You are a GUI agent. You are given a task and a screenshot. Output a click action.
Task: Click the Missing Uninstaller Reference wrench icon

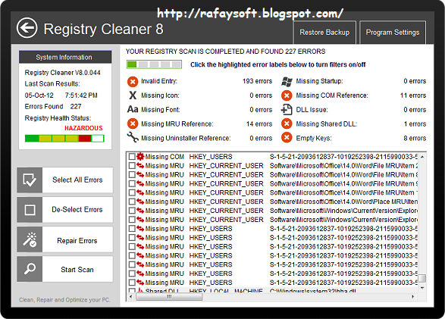point(133,137)
